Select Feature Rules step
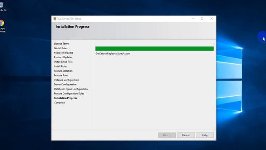 coord(61,75)
